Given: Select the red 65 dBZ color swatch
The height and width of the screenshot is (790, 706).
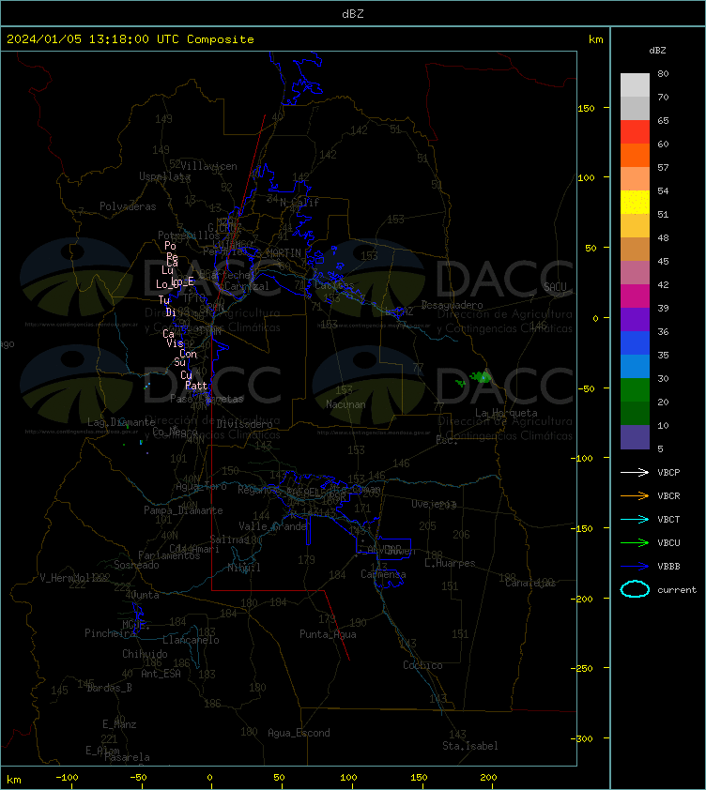Looking at the screenshot, I should click(x=635, y=132).
